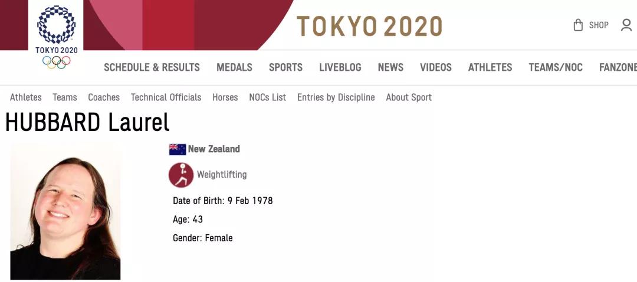Image resolution: width=637 pixels, height=282 pixels.
Task: Open the News section
Action: click(390, 67)
